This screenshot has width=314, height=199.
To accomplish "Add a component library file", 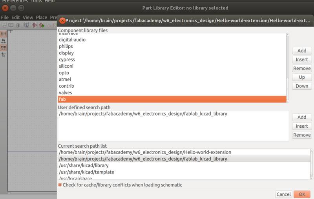I will click(x=302, y=51).
